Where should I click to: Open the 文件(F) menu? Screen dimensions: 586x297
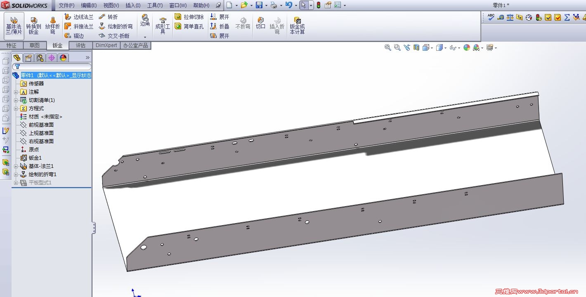[x=66, y=5]
